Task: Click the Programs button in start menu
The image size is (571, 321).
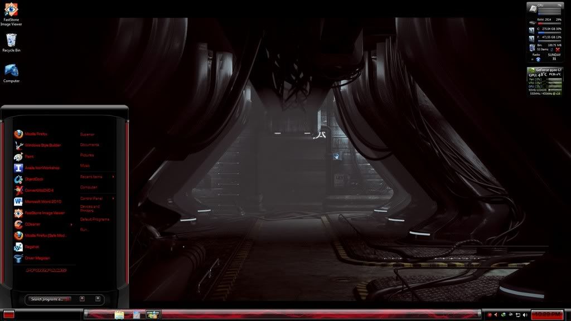Action: (46, 270)
